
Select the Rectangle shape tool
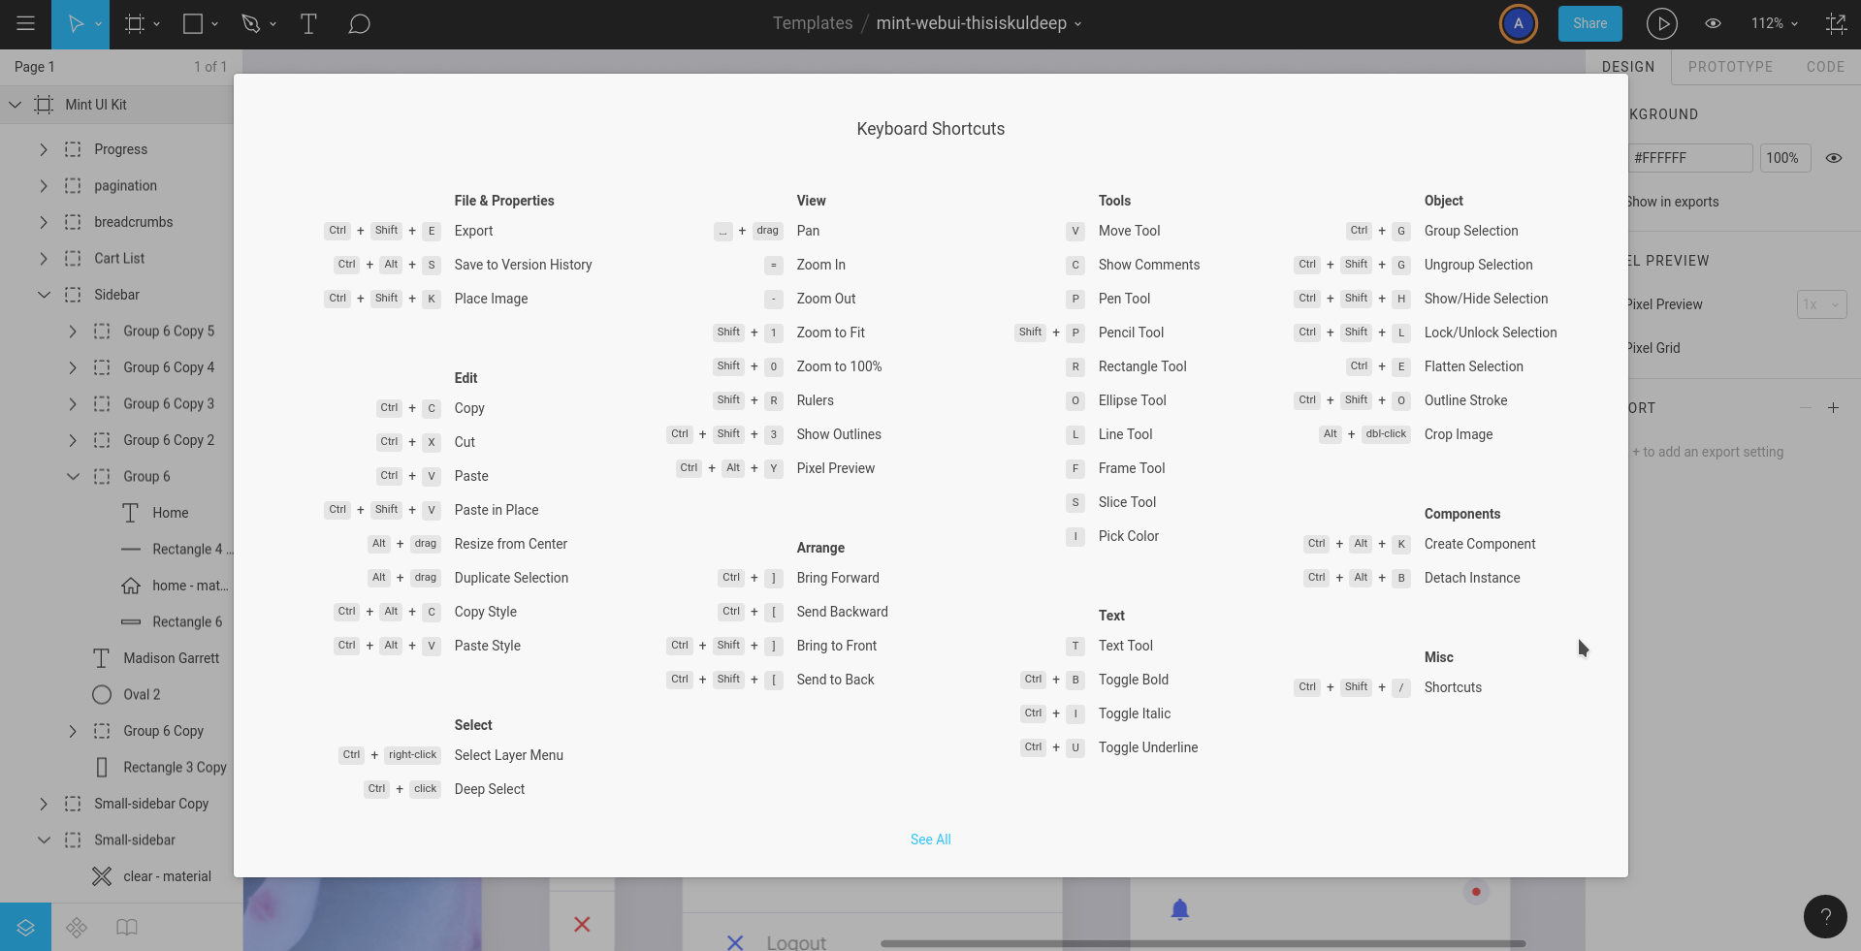point(193,24)
